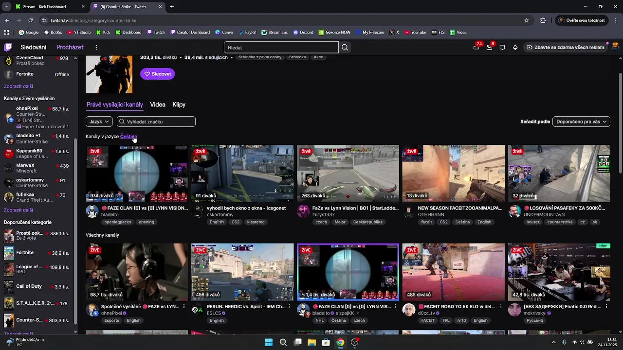The height and width of the screenshot is (350, 623).
Task: Click the browser address bar URL
Action: pyautogui.click(x=93, y=20)
